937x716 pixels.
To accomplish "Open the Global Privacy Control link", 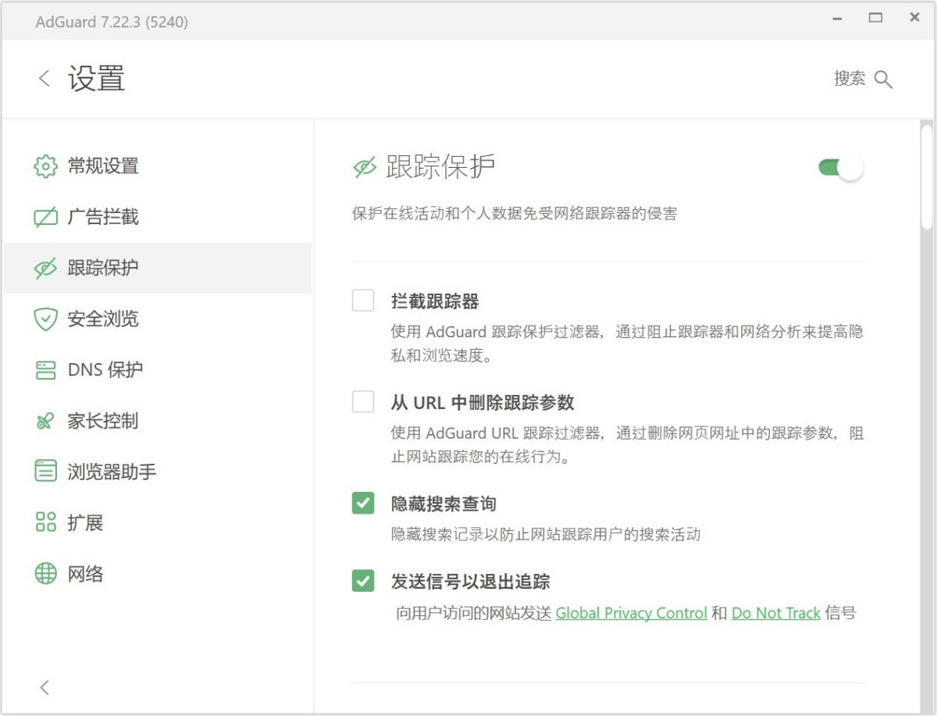I will click(x=631, y=613).
